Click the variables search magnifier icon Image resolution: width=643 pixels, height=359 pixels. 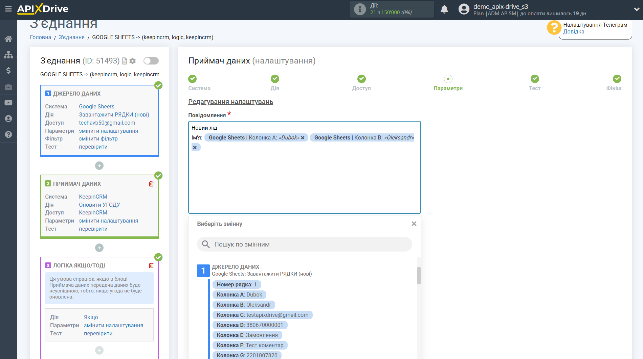[206, 244]
